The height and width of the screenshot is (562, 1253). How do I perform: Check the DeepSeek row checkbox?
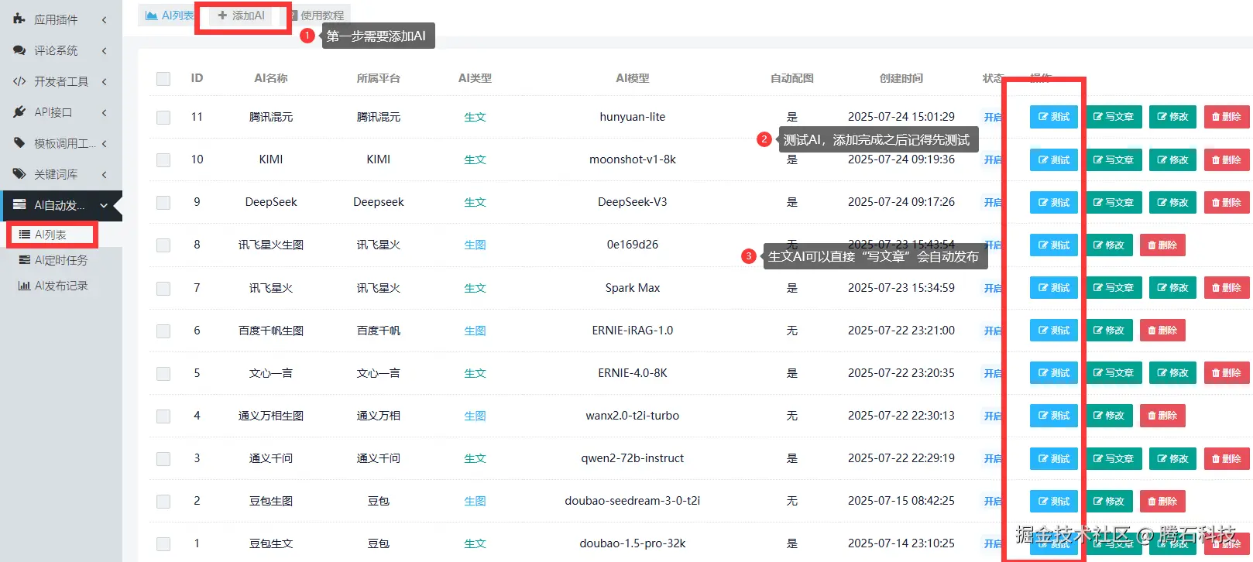point(163,203)
